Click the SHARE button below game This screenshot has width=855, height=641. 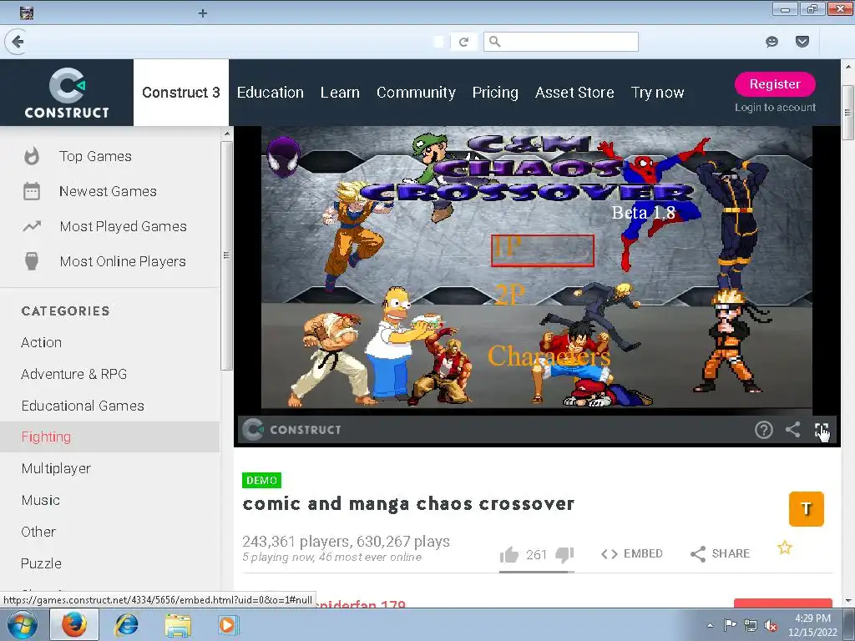click(x=720, y=554)
